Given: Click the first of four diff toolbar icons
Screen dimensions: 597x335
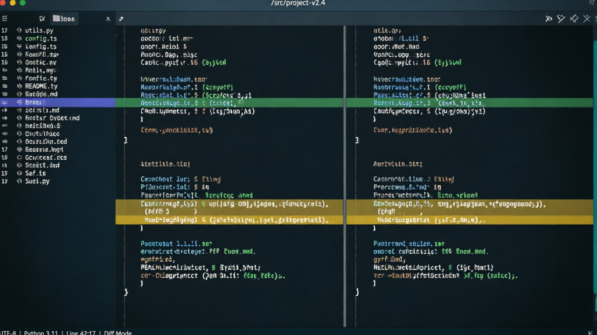Looking at the screenshot, I should [x=549, y=19].
